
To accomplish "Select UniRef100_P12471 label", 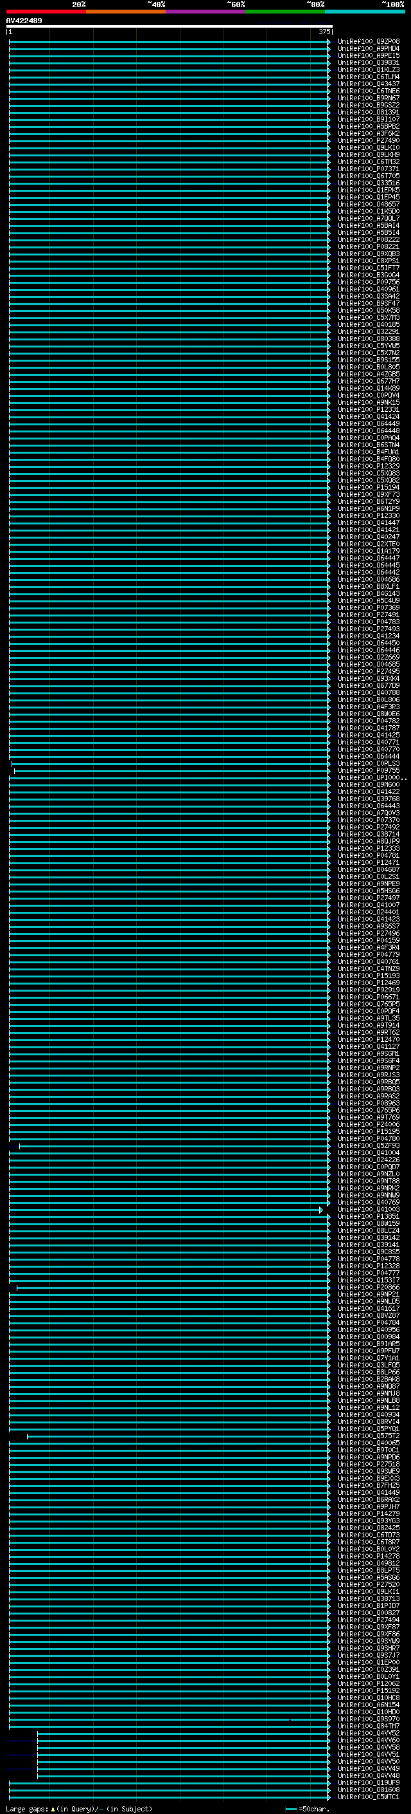I will (368, 863).
